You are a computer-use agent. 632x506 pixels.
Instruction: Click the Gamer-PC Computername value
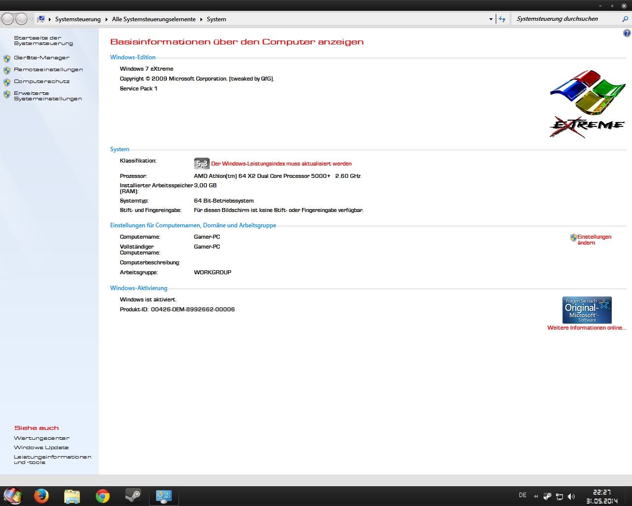(x=207, y=237)
